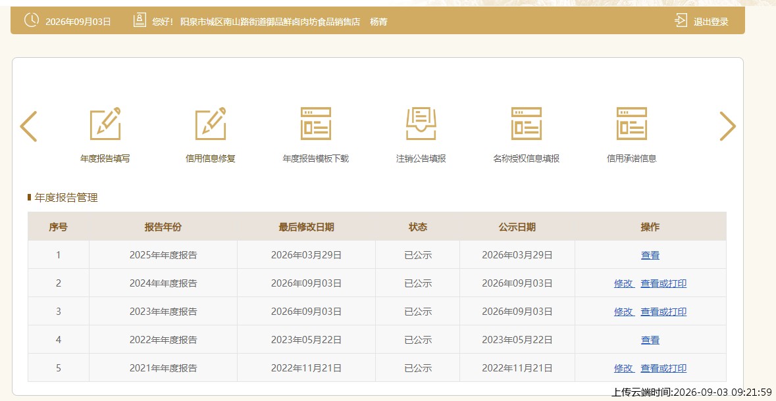Select the 信用信息修复 label
This screenshot has height=401, width=776.
point(211,158)
